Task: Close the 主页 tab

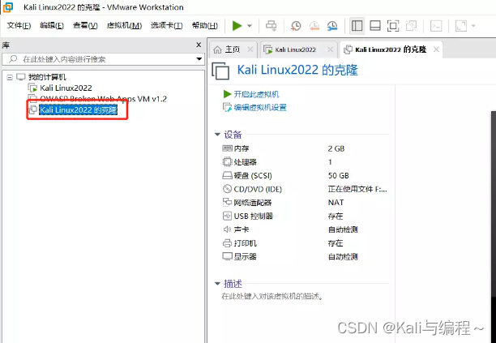Action: [x=250, y=49]
